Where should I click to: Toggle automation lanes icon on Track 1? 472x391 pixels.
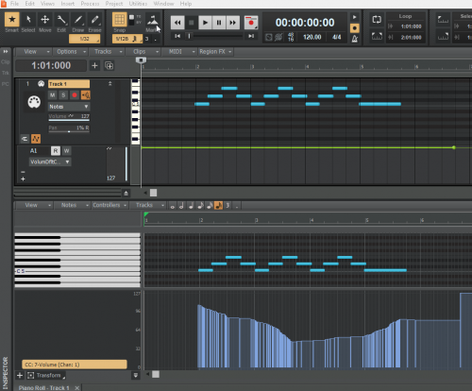coord(36,139)
